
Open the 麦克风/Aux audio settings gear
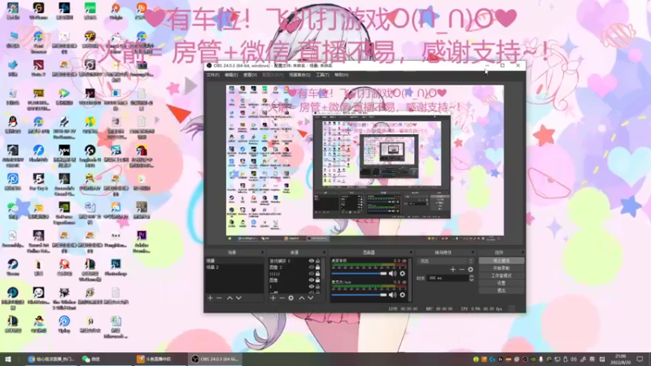(x=402, y=295)
